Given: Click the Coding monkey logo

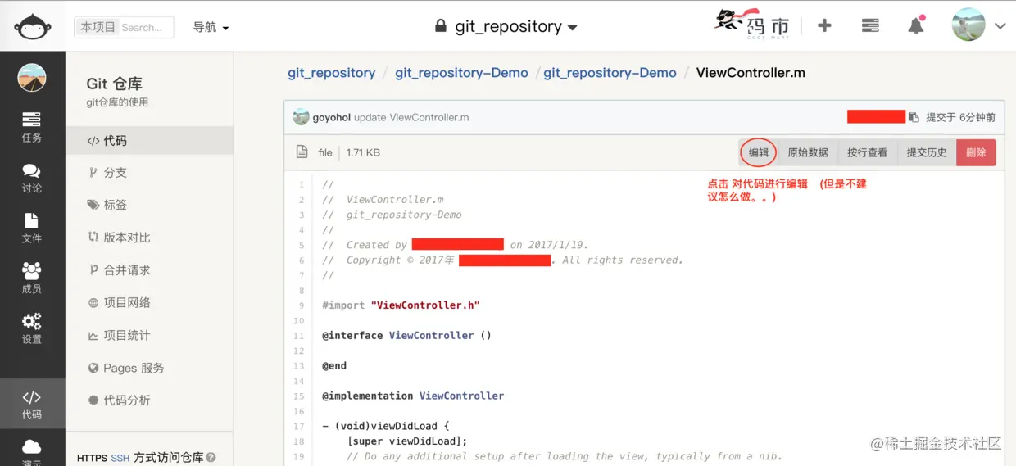Looking at the screenshot, I should 33,26.
